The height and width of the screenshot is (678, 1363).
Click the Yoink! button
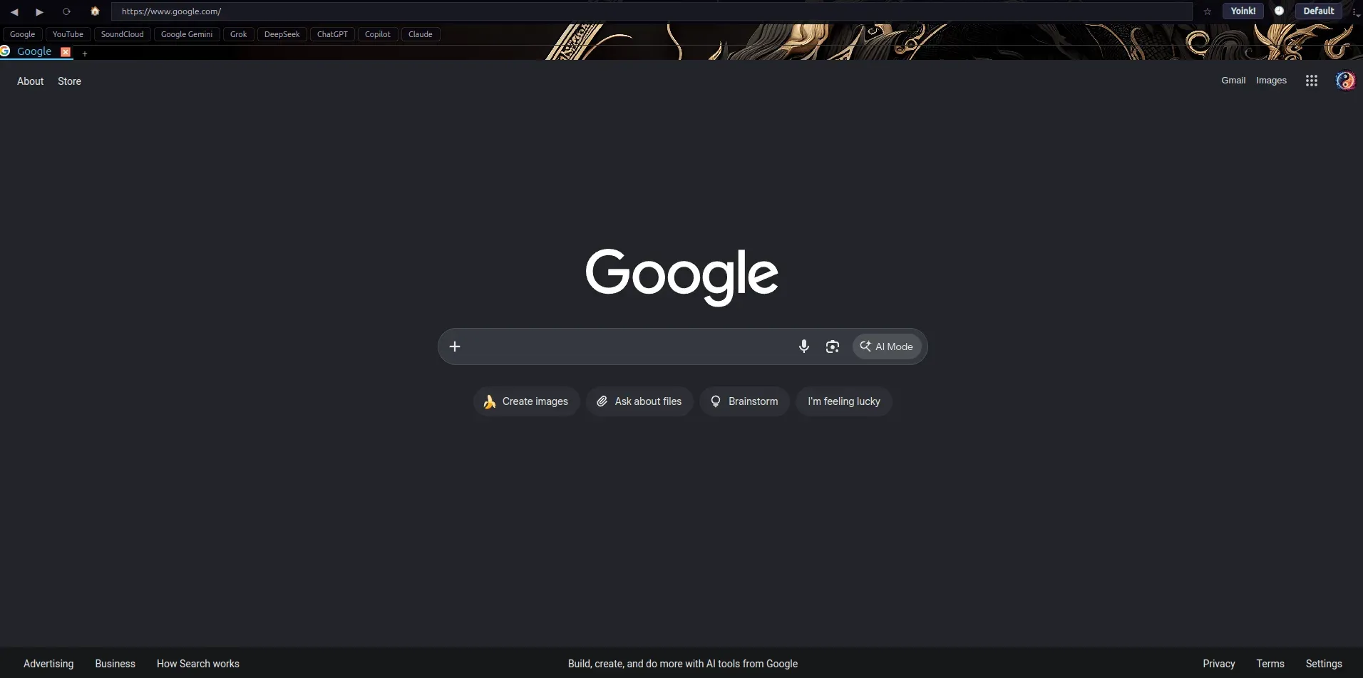click(1243, 11)
